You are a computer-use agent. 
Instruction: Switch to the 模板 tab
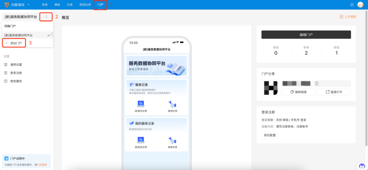[x=57, y=5]
